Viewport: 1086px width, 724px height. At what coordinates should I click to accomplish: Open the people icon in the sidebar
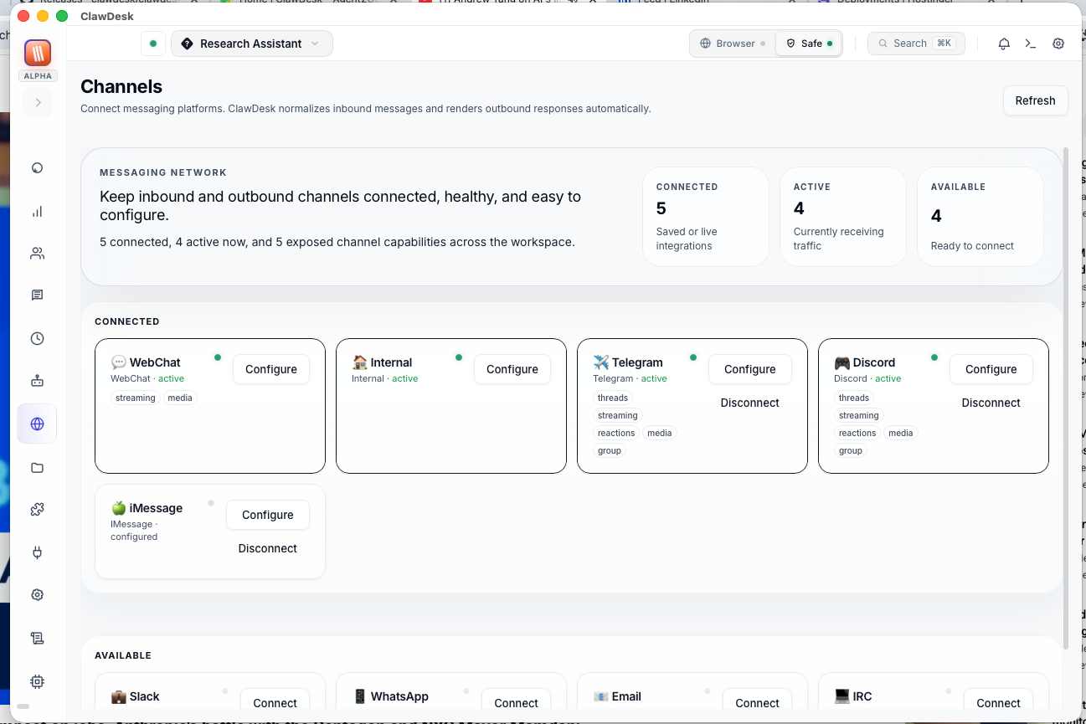[37, 253]
